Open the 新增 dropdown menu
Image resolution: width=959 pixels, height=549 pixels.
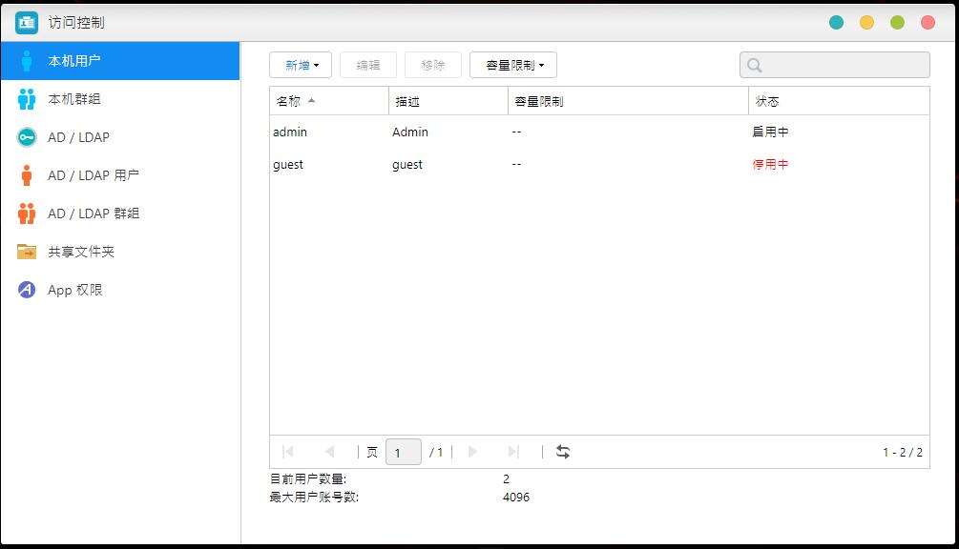point(301,64)
